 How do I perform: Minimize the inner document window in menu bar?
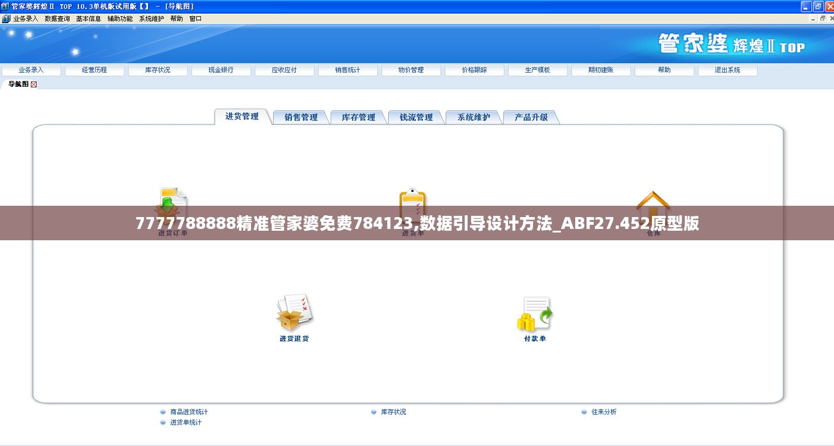(813, 18)
